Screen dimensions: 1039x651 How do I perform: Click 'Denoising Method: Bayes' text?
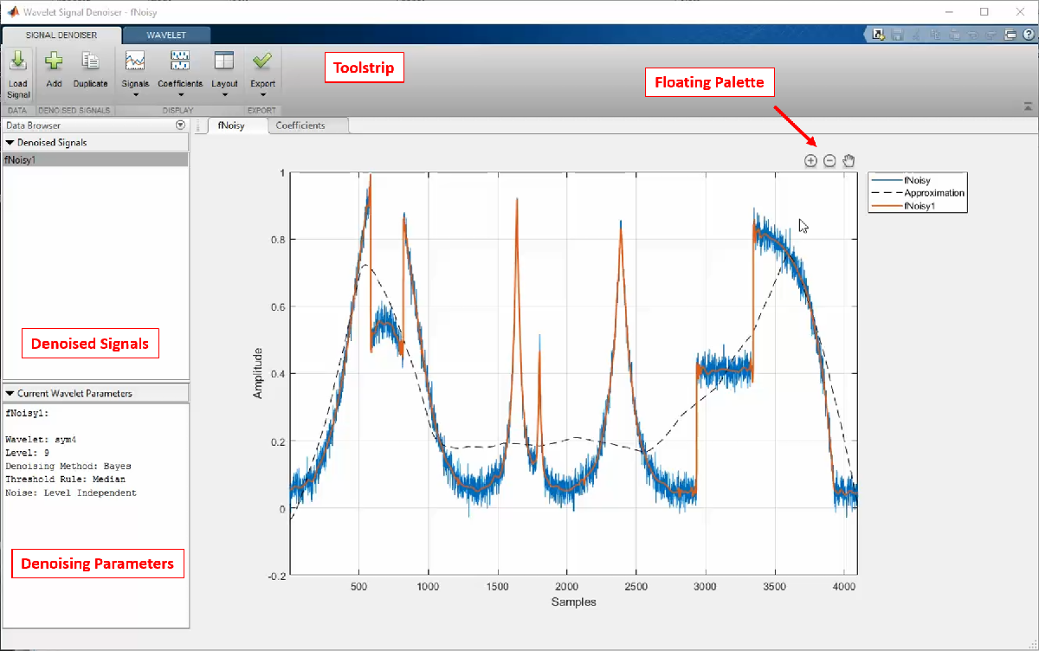pyautogui.click(x=68, y=466)
